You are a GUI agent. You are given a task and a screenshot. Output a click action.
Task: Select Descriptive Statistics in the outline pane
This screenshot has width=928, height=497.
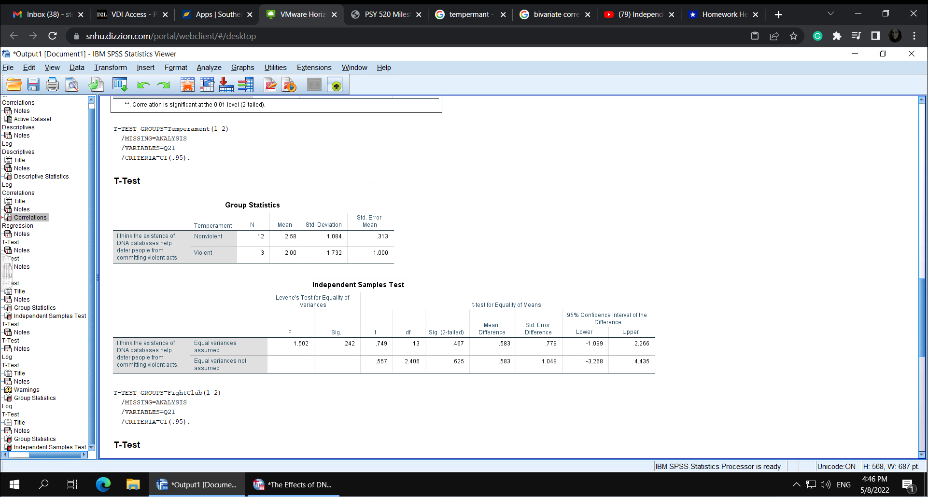pos(41,177)
